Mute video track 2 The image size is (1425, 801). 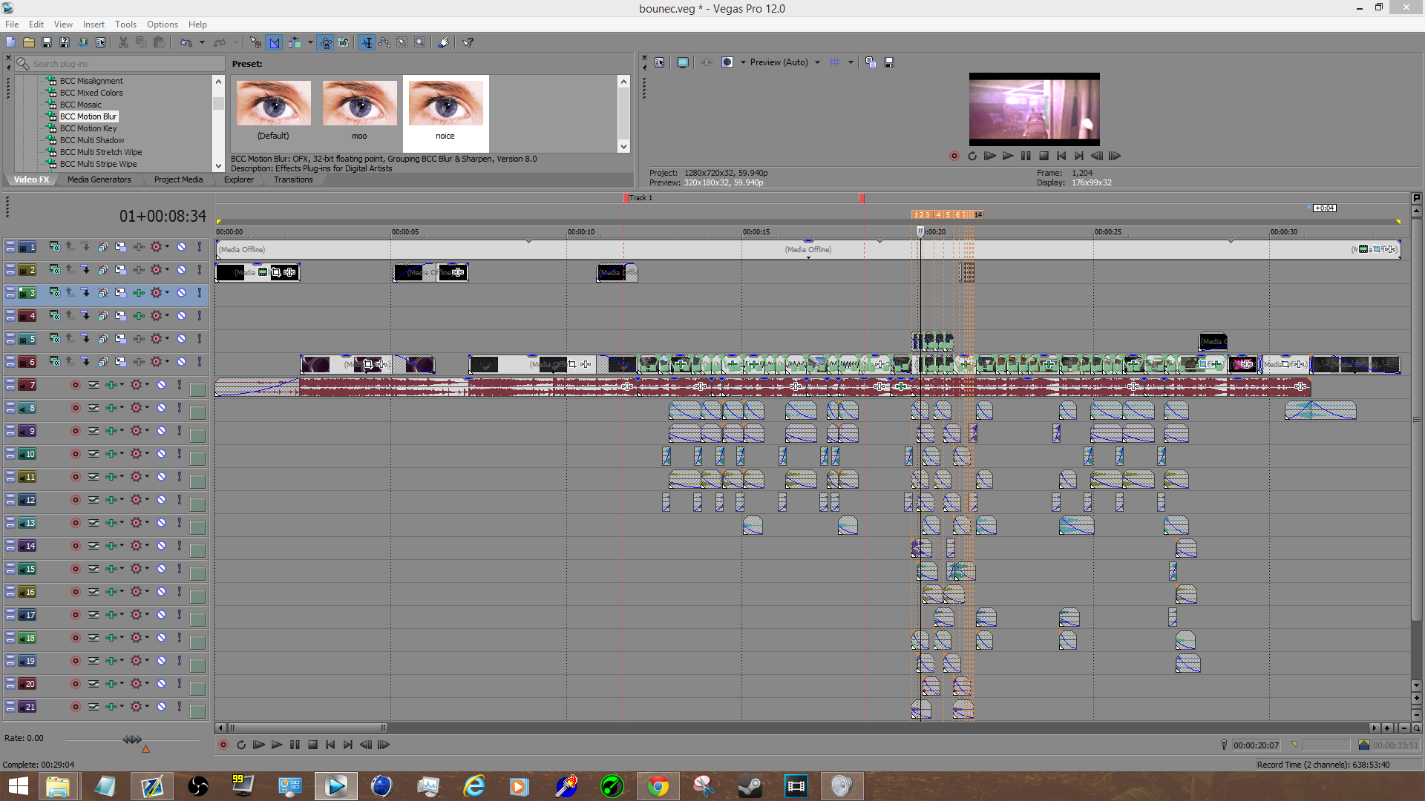[181, 270]
